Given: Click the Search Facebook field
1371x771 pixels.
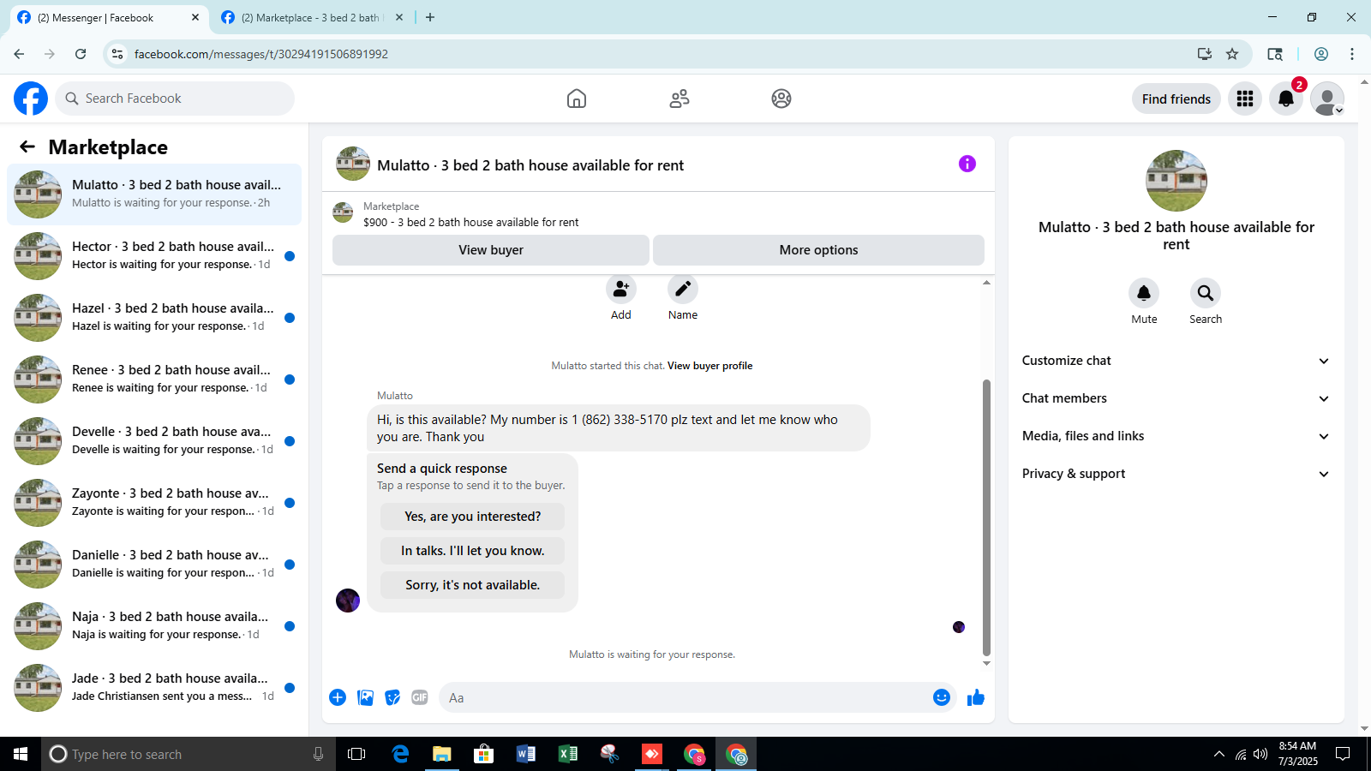Looking at the screenshot, I should (x=175, y=99).
